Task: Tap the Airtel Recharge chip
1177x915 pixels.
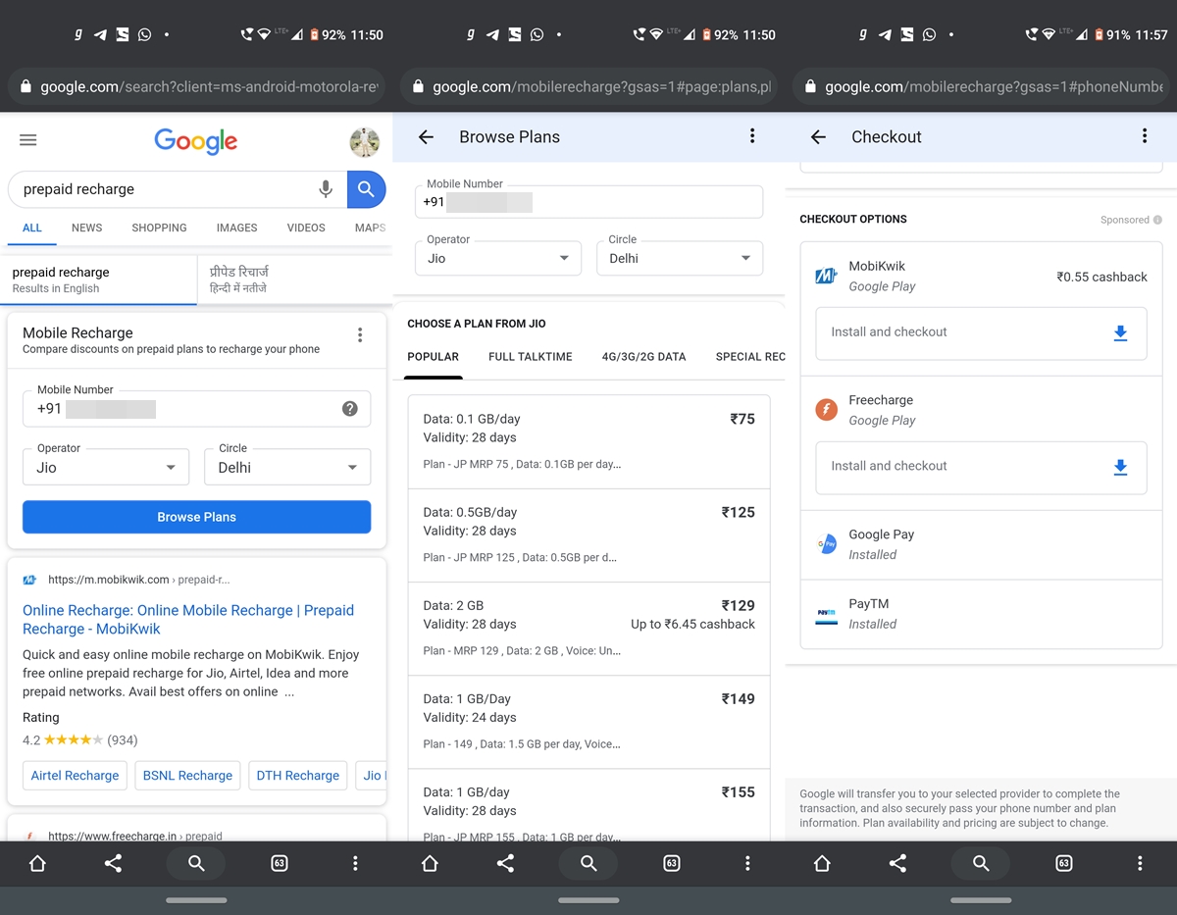Action: click(x=75, y=775)
